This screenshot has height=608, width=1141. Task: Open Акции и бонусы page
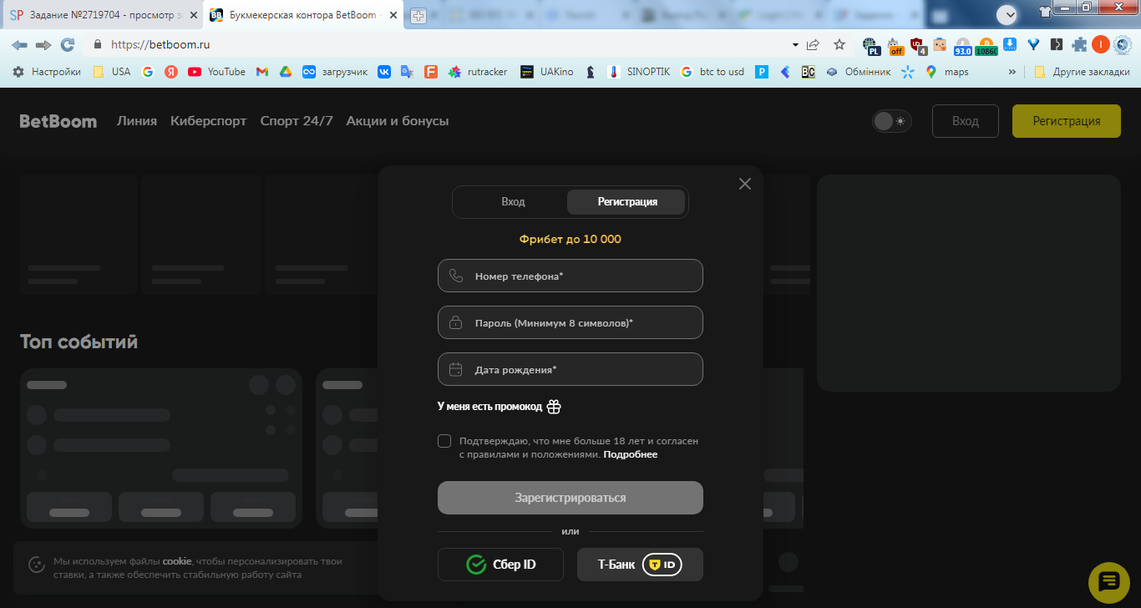click(398, 121)
